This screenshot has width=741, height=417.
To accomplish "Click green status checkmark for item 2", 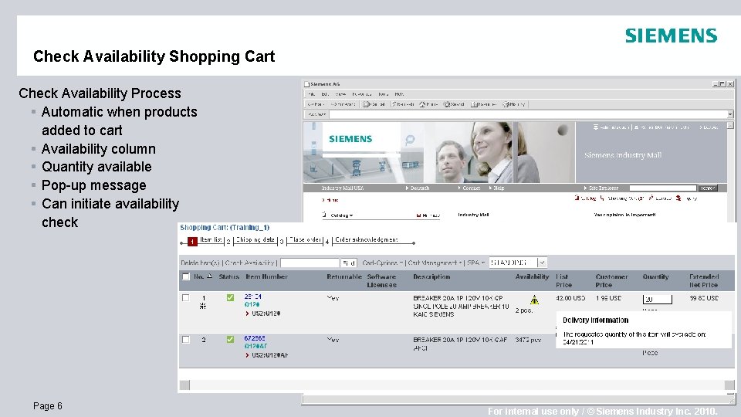I will 230,340.
